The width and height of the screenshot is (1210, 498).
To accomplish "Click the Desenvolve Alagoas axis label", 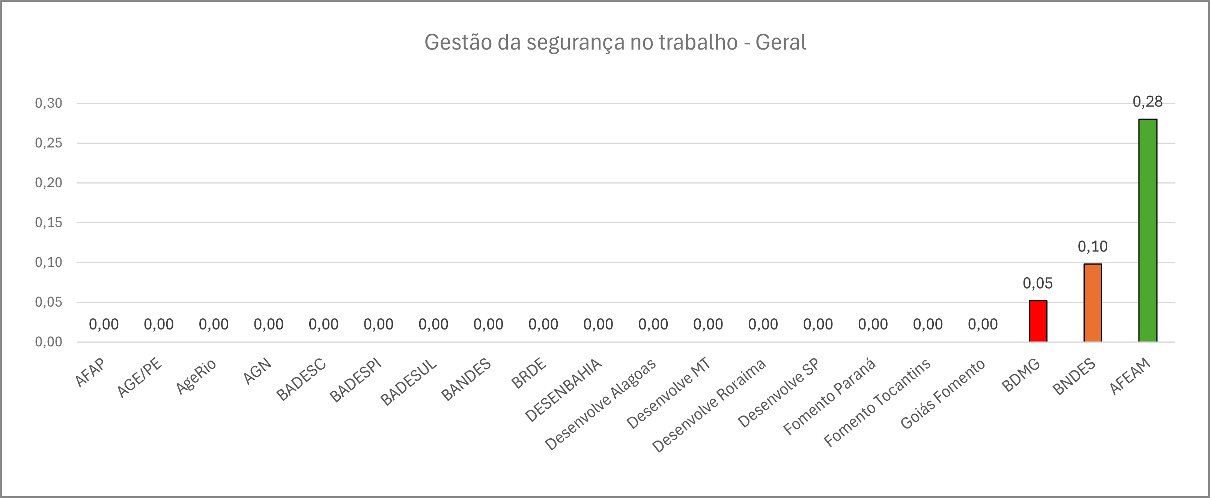I will click(600, 405).
